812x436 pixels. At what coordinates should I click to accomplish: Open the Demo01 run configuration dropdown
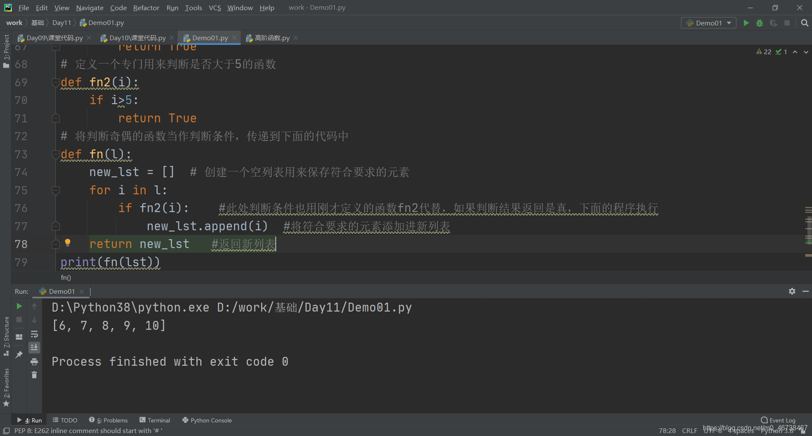click(x=708, y=23)
